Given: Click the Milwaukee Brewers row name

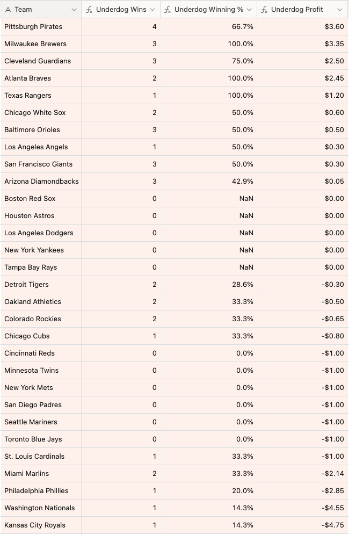Looking at the screenshot, I should 35,44.
